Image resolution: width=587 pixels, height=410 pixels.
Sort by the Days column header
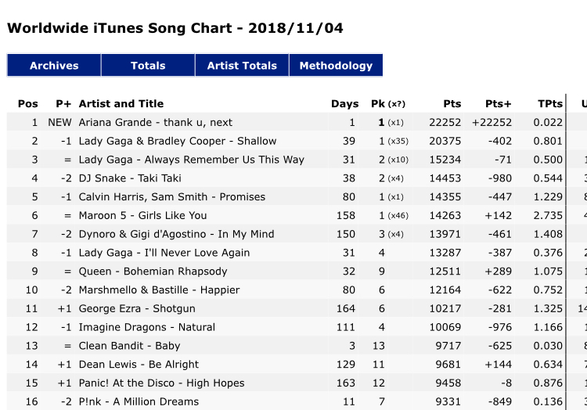click(345, 103)
